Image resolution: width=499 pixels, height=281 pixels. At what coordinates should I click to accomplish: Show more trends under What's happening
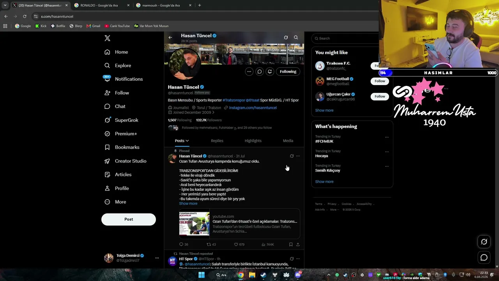click(x=324, y=182)
